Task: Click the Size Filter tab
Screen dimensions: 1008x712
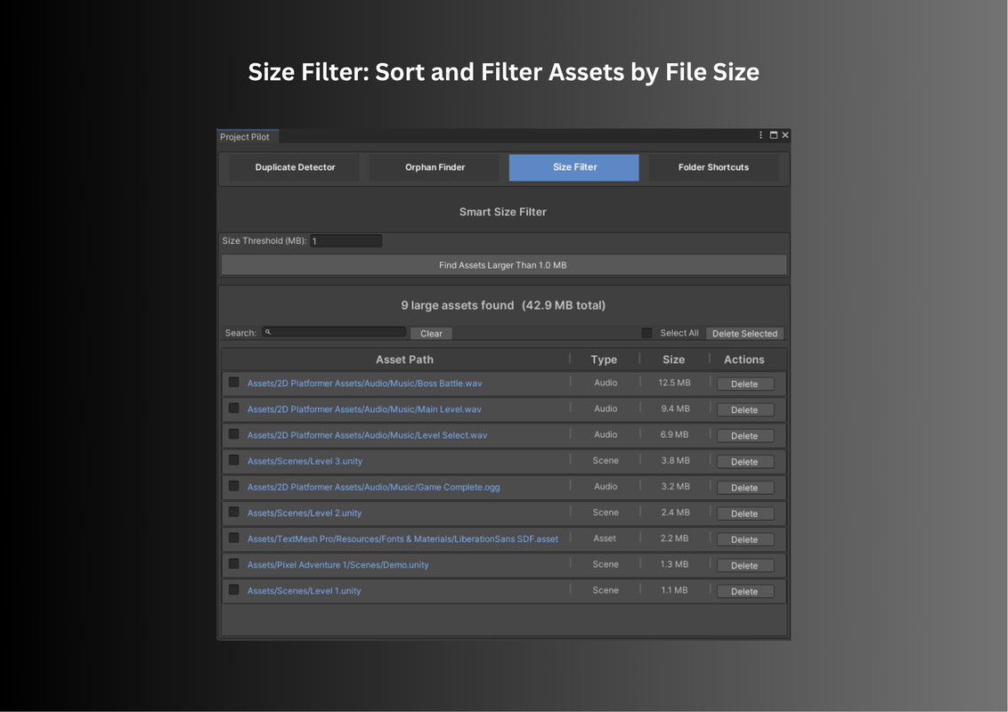Action: coord(574,167)
